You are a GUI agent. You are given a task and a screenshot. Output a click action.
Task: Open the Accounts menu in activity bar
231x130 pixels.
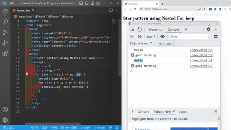(x=5, y=110)
